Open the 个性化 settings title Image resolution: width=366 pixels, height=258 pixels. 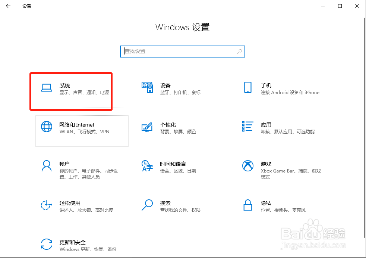click(168, 125)
